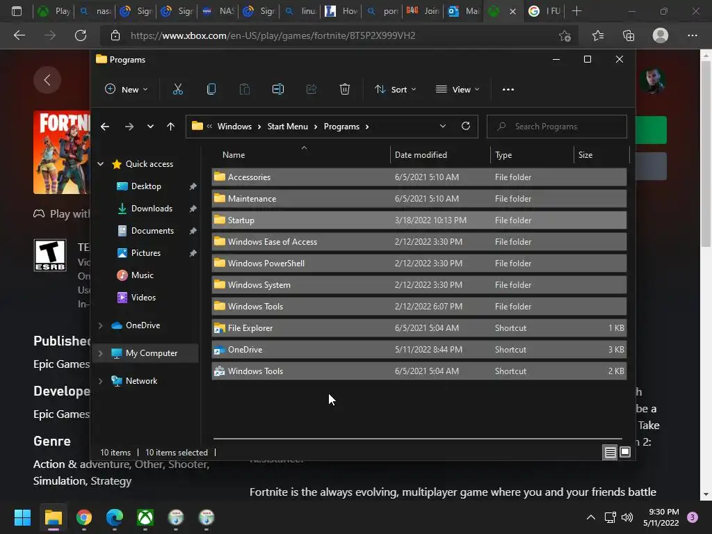Image resolution: width=712 pixels, height=534 pixels.
Task: Open the Xbox app from the taskbar
Action: 145,517
